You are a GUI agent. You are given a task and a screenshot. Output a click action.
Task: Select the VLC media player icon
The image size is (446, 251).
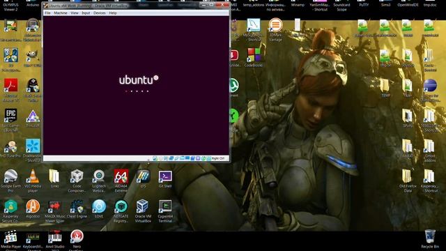33,176
